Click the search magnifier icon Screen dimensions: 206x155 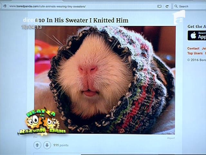[176, 6]
